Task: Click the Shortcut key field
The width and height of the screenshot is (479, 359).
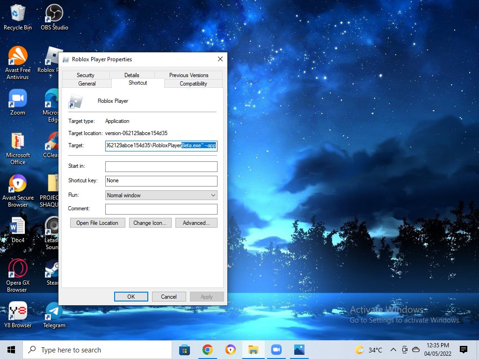Action: 161,181
